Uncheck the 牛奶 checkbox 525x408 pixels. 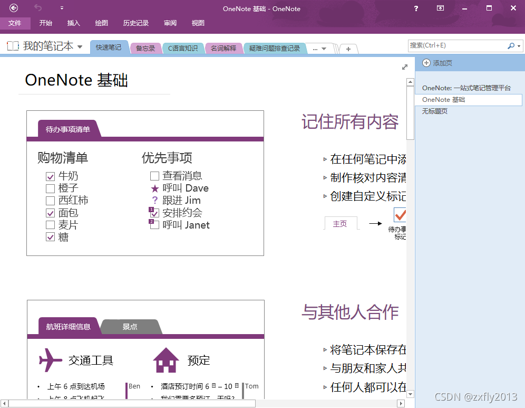click(x=51, y=176)
